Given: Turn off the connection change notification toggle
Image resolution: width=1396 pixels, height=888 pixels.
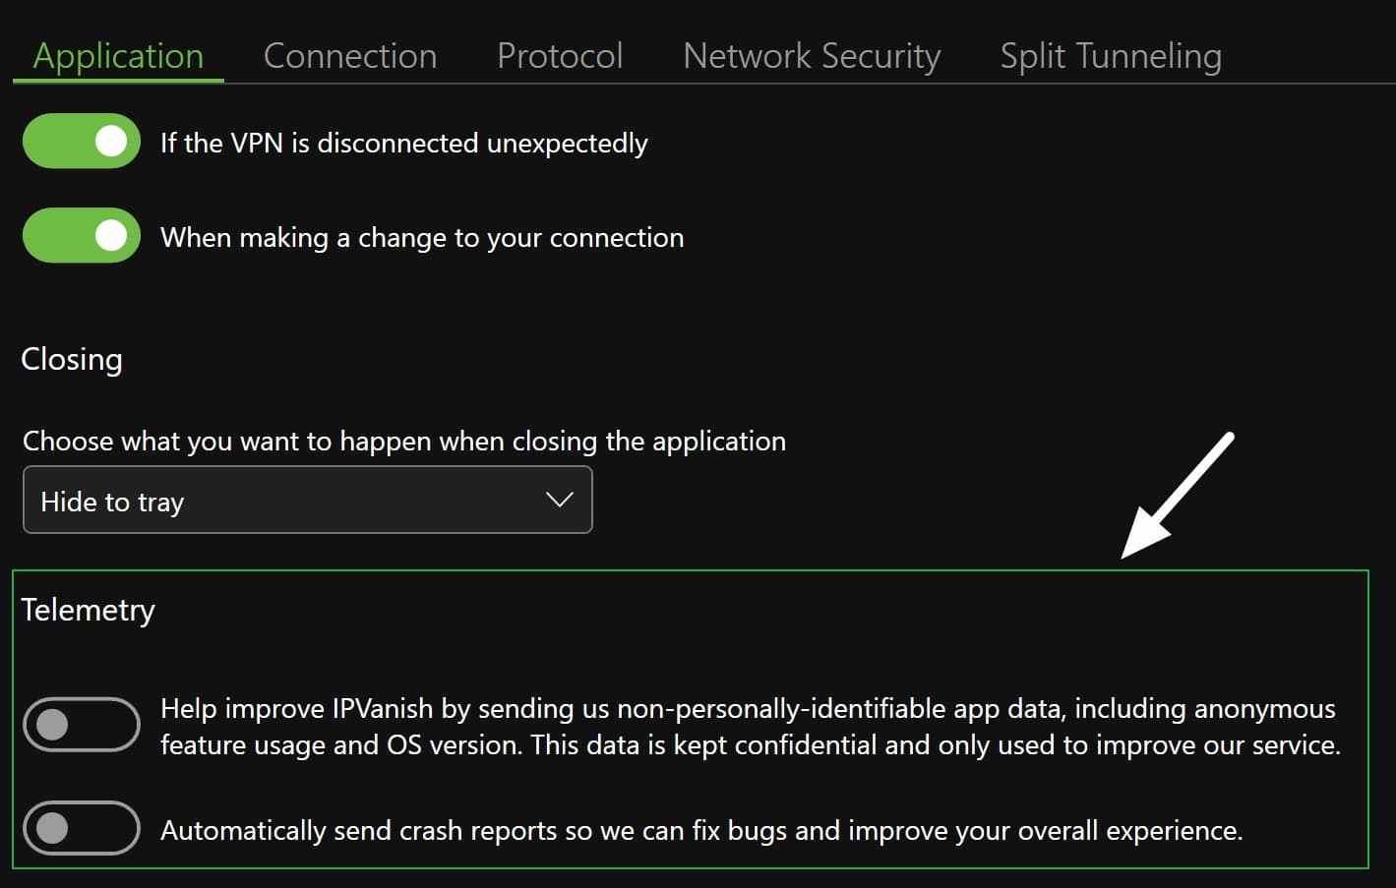Looking at the screenshot, I should tap(82, 236).
